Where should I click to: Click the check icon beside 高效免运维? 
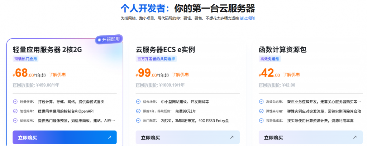(261, 102)
